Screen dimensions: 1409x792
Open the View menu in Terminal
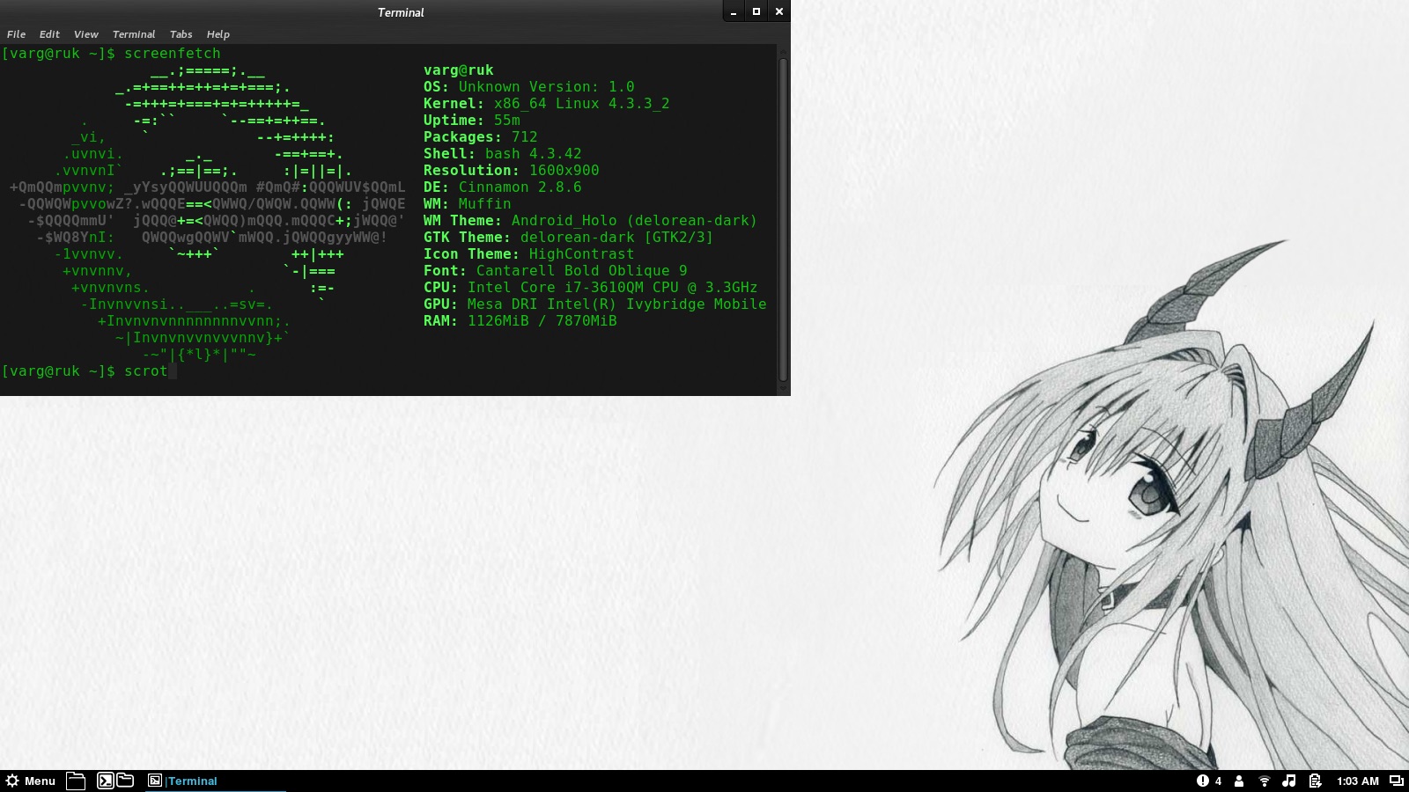(x=85, y=34)
